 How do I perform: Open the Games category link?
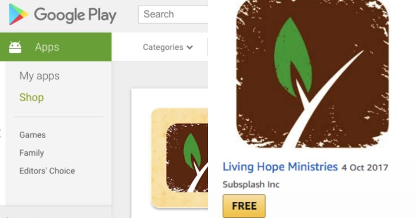33,135
